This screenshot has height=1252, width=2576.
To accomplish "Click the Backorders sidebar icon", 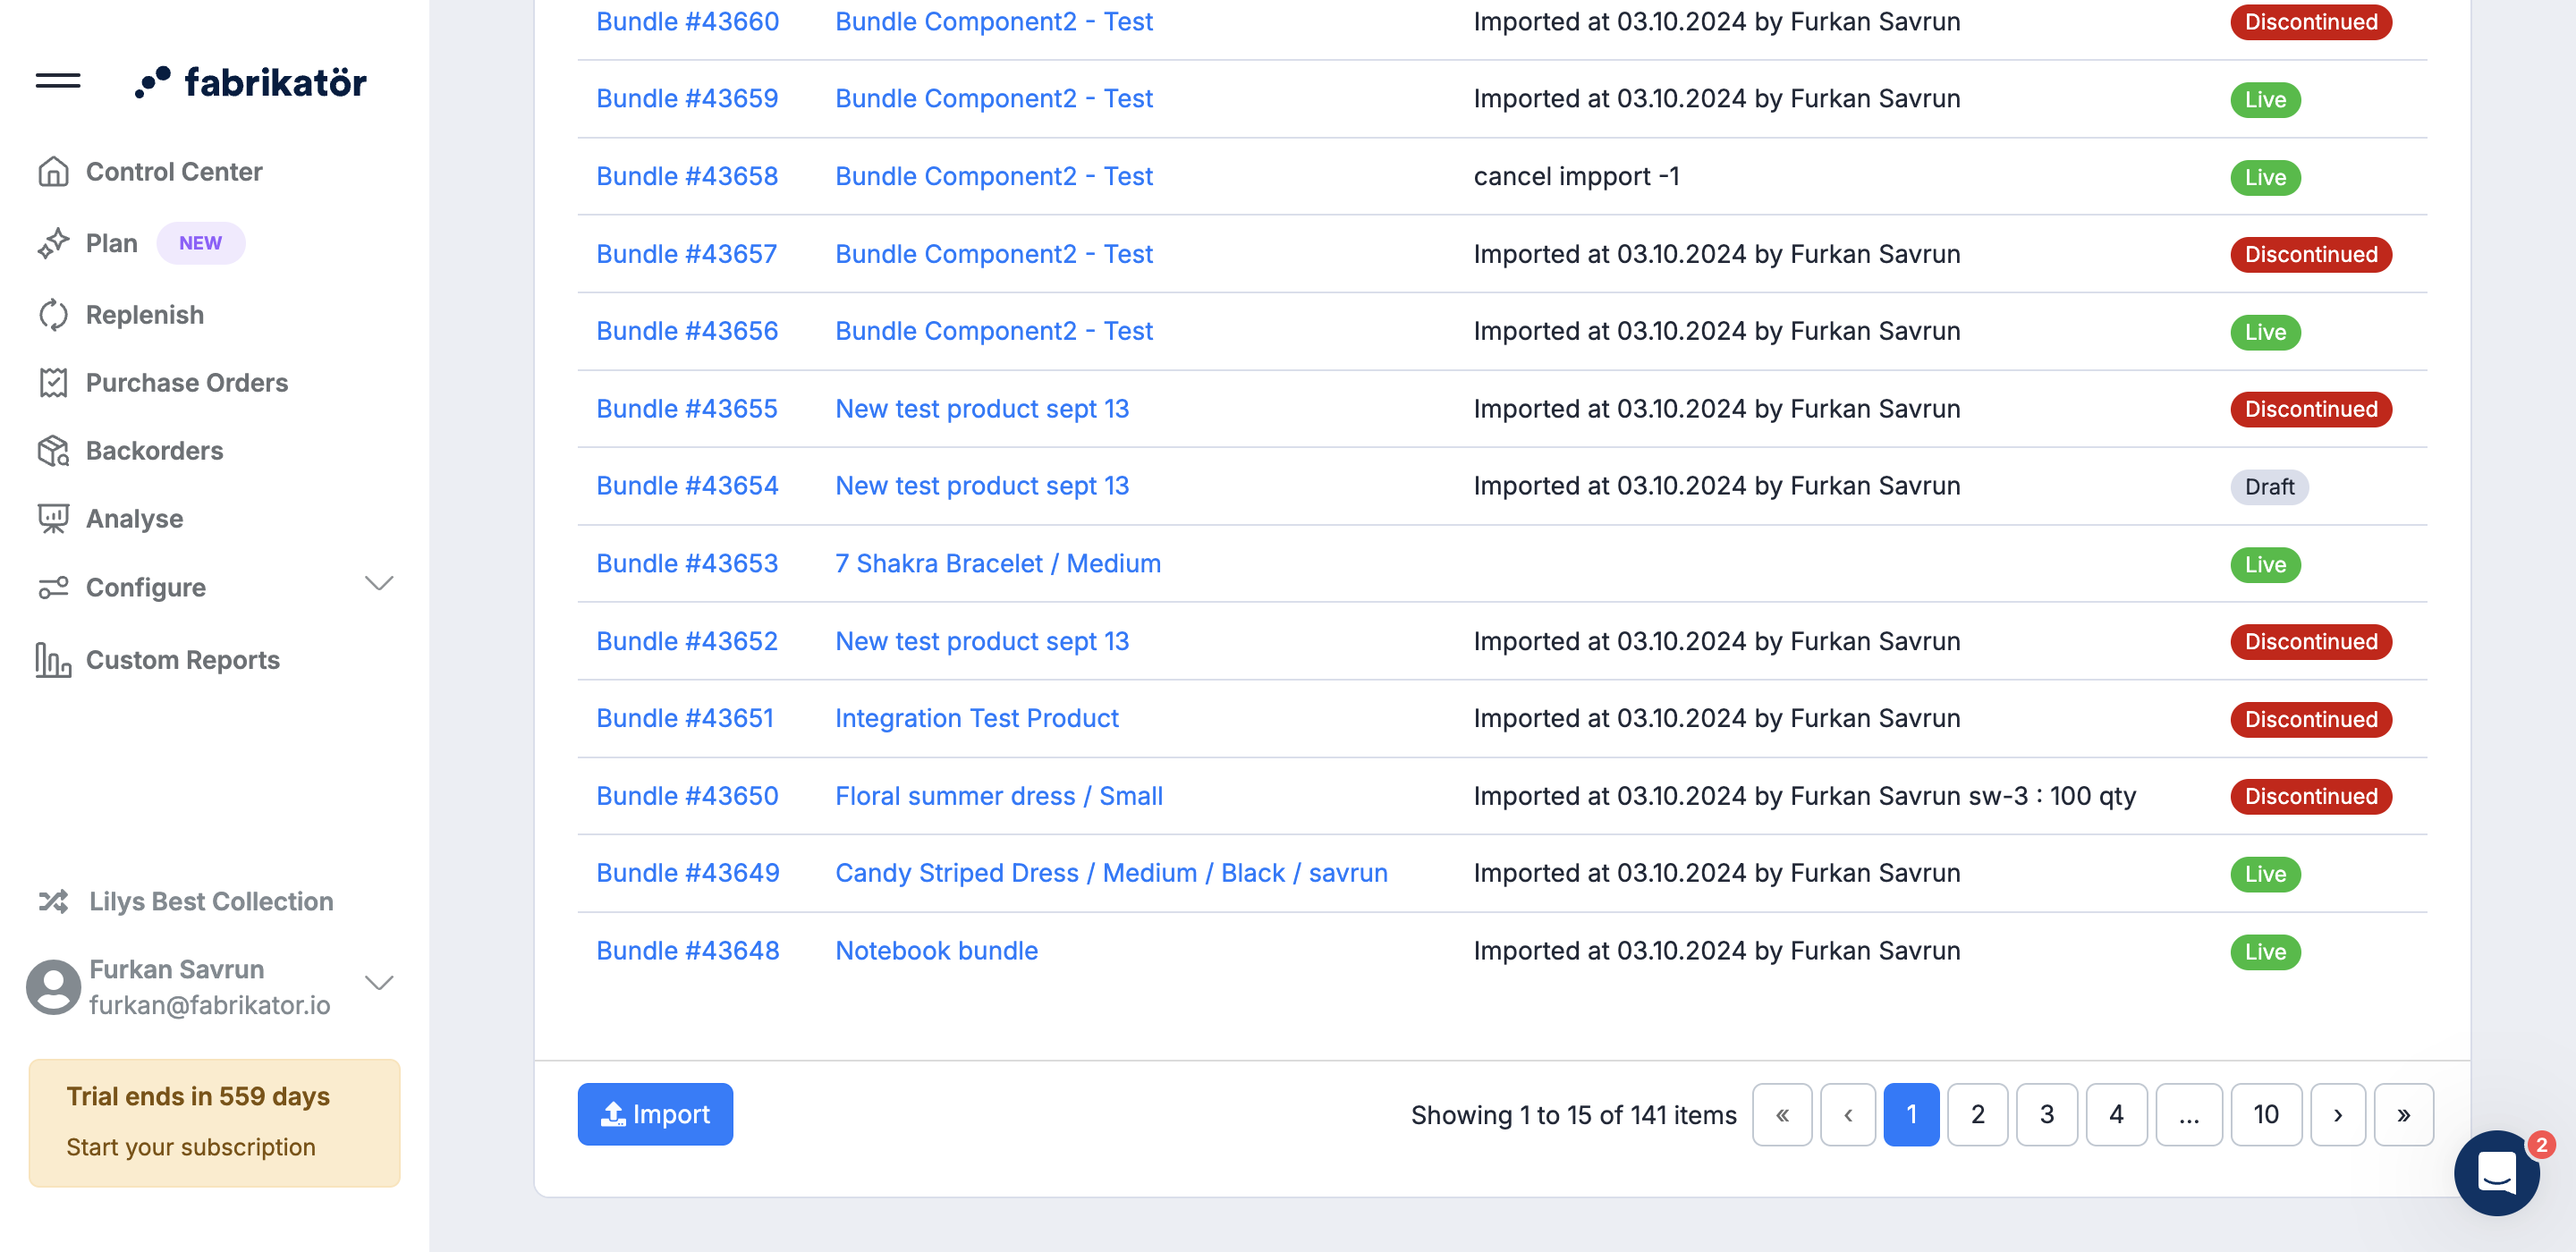I will click(57, 449).
